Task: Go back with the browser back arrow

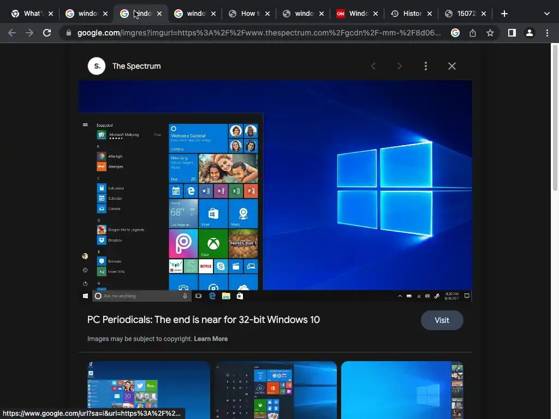Action: tap(12, 33)
